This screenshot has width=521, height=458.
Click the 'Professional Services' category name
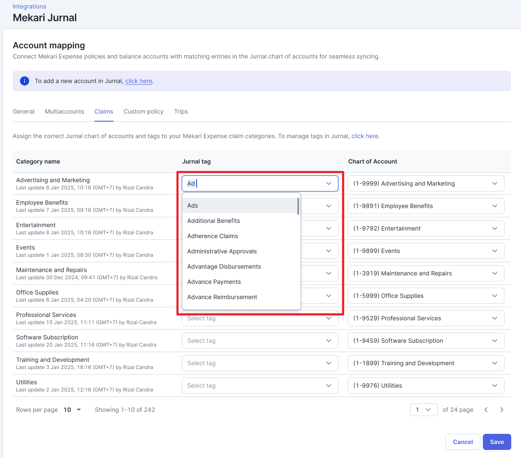(46, 315)
